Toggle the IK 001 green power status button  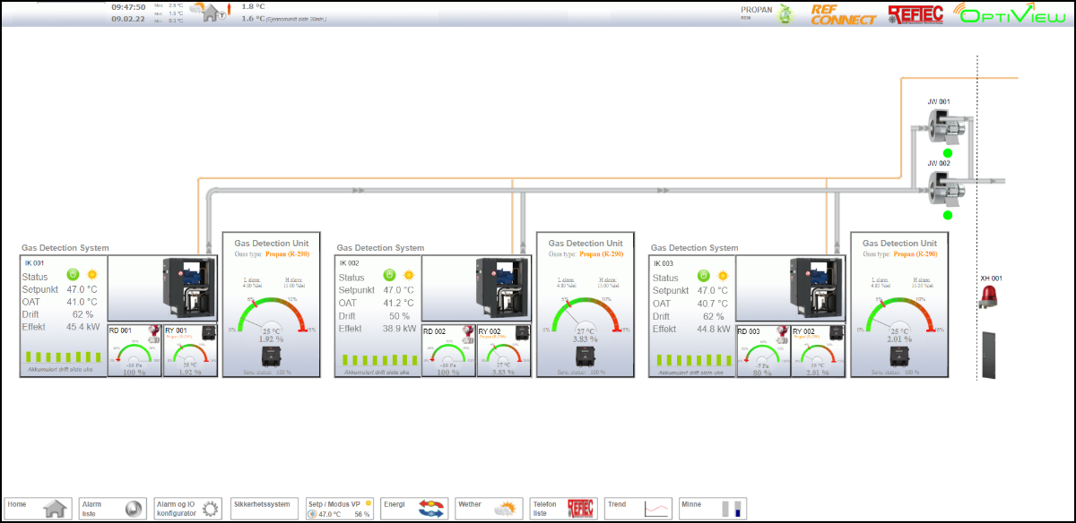pyautogui.click(x=74, y=275)
